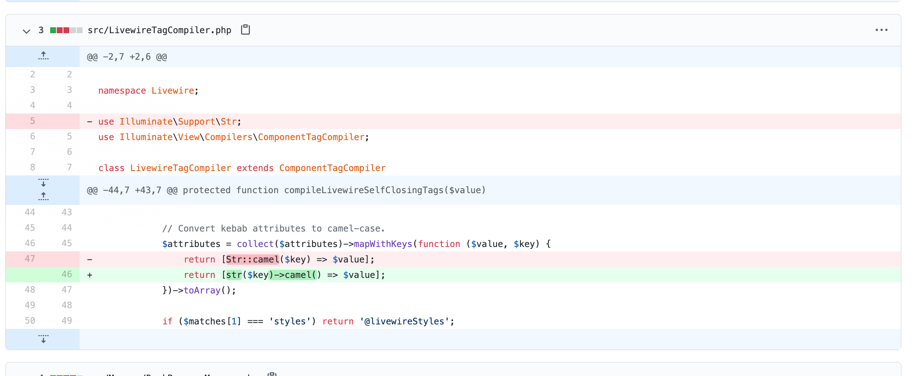
Task: Copy the path of src/LivewireTagCompiler.php
Action: (245, 29)
